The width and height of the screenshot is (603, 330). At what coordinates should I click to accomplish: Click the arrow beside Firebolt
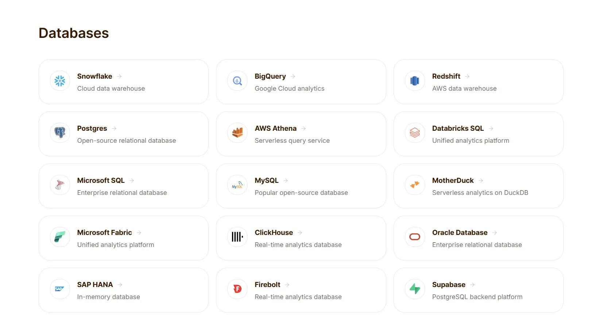(287, 285)
